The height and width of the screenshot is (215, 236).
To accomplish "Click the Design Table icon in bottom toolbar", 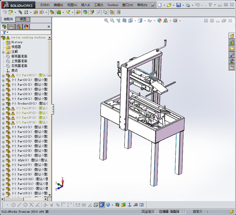I will click(x=141, y=205).
